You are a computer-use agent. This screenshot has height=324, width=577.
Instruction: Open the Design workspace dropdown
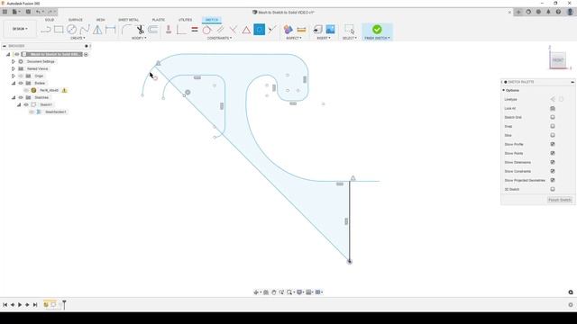click(x=20, y=29)
